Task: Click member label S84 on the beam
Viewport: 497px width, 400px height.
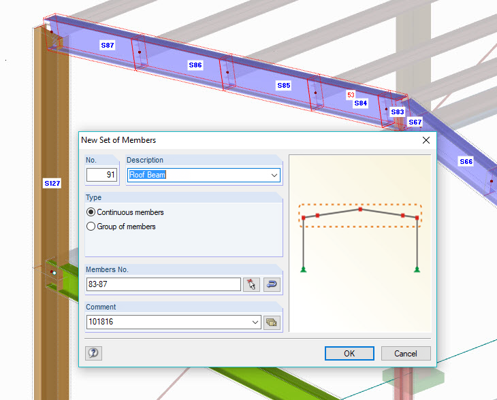Action: [361, 103]
